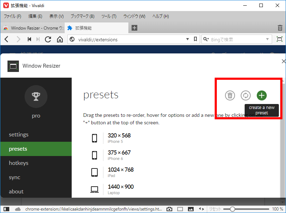Click the Window Resizer logo icon

click(x=13, y=66)
